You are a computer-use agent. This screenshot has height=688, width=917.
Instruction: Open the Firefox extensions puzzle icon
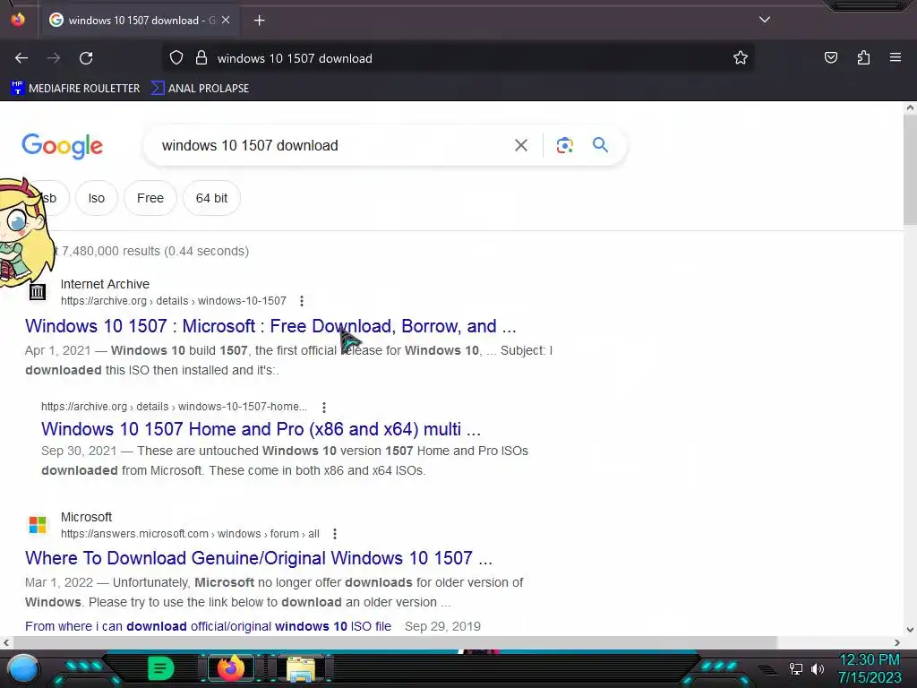863,57
